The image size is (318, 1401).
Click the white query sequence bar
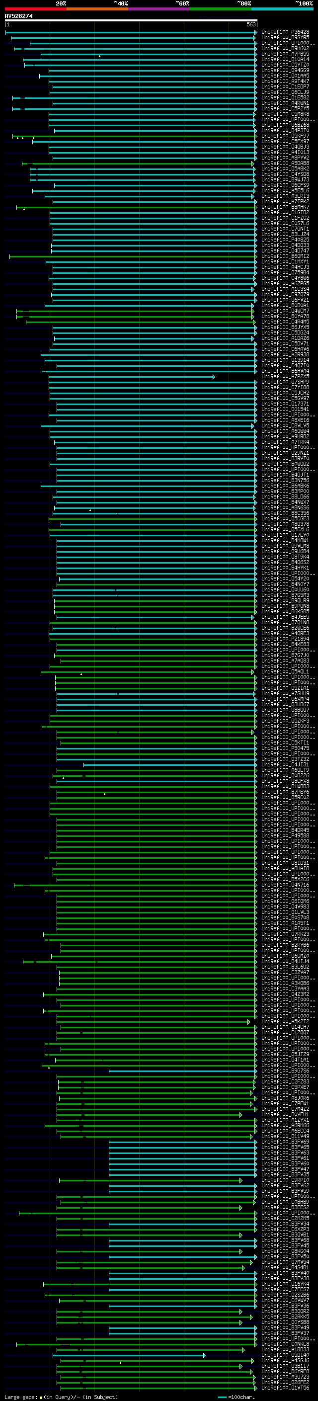(131, 21)
